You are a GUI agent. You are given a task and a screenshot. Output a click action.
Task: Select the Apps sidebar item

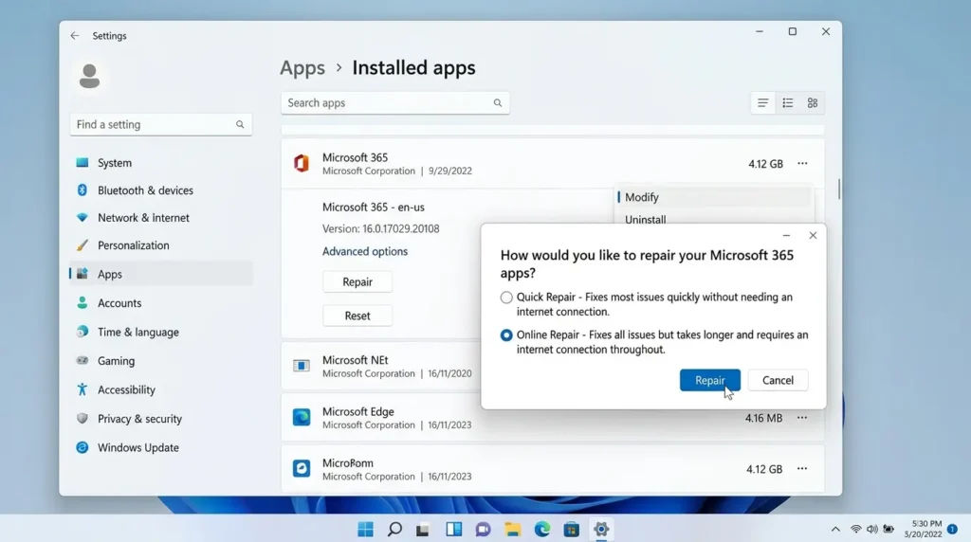161,274
